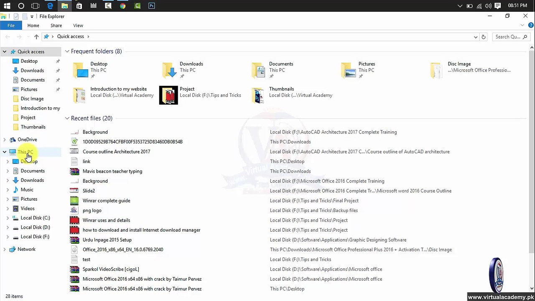The height and width of the screenshot is (301, 535).
Task: Click the Introduction to my website folder icon
Action: coord(79,95)
